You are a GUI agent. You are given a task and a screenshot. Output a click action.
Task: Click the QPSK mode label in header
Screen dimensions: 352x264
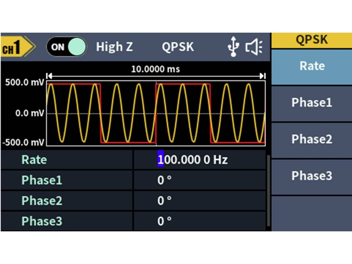178,47
